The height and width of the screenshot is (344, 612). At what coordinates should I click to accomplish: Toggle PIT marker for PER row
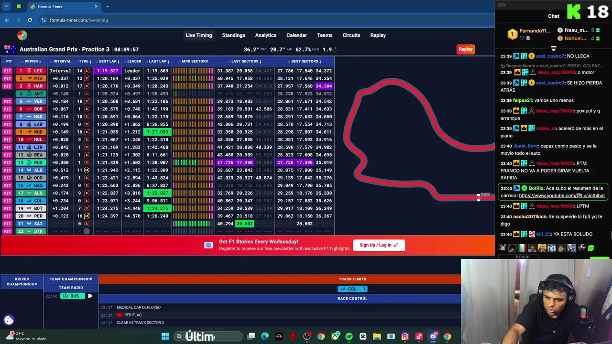pyautogui.click(x=7, y=216)
